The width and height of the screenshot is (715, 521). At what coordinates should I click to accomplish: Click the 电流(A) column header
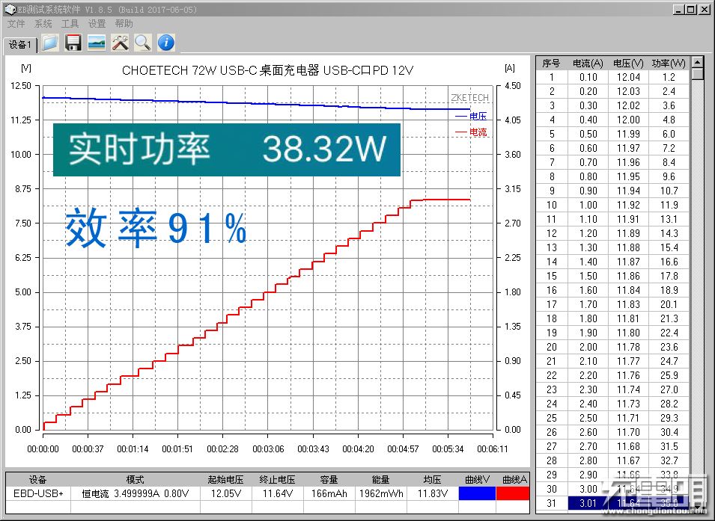(x=588, y=64)
